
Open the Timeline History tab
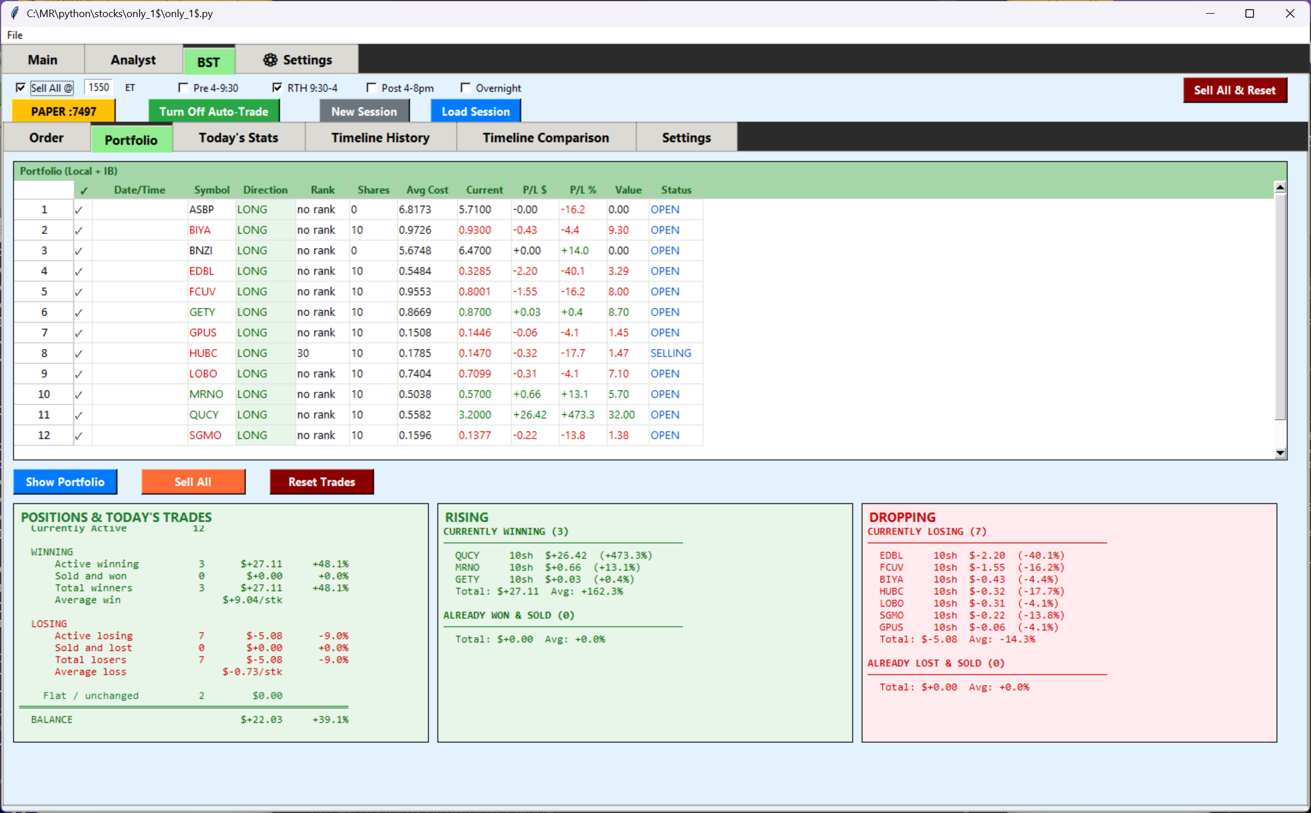click(380, 137)
